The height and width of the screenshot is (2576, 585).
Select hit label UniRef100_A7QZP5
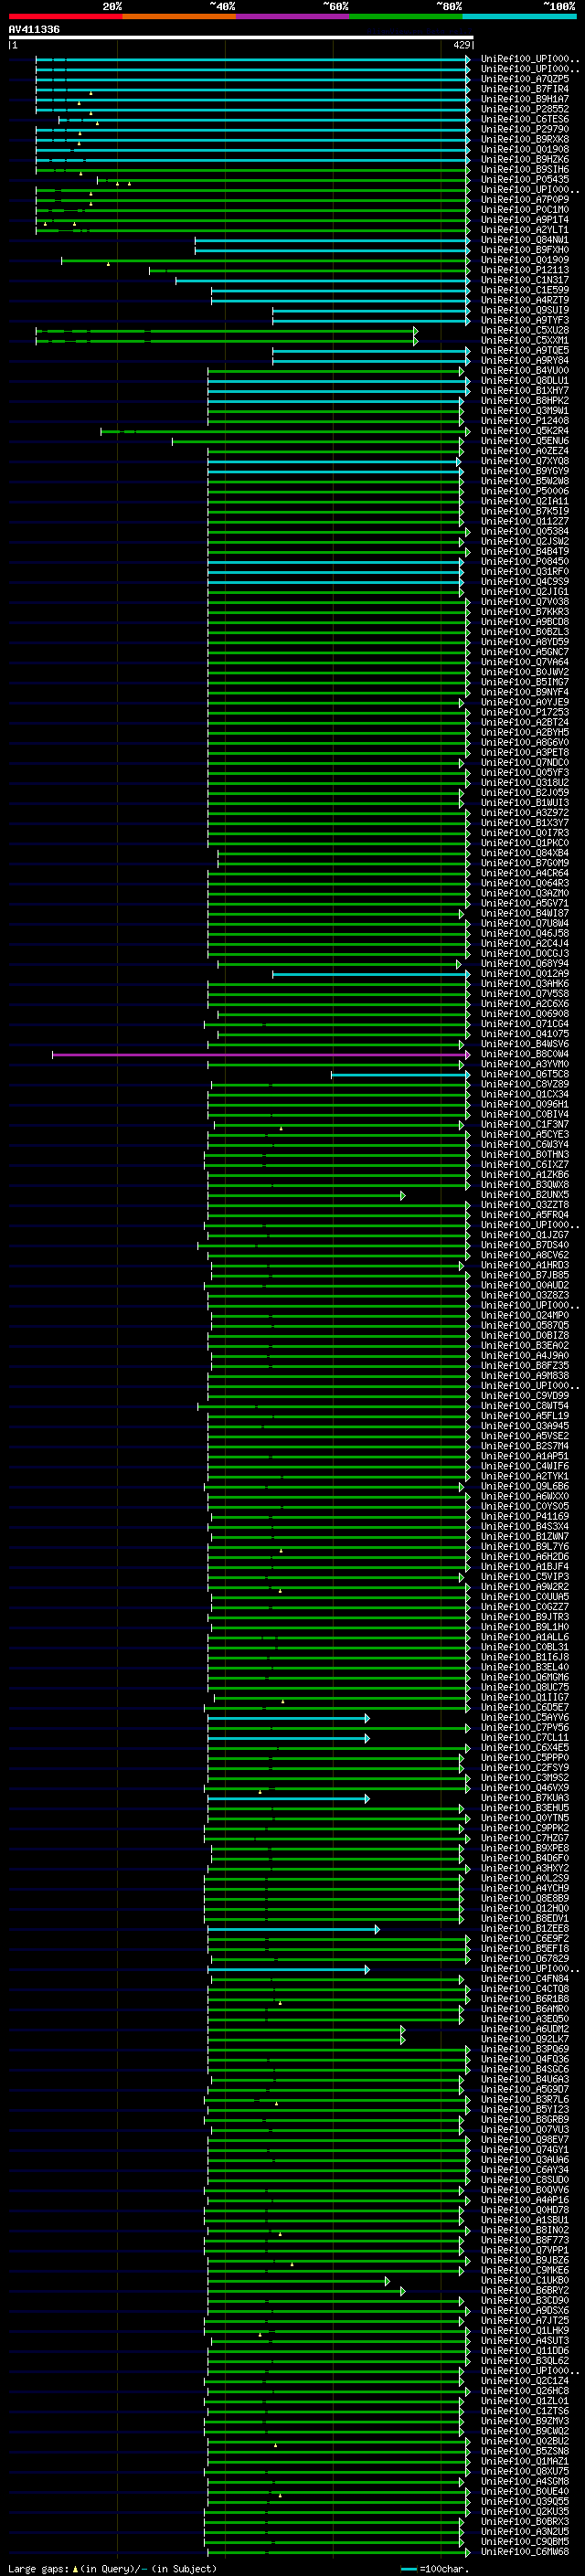pyautogui.click(x=525, y=79)
